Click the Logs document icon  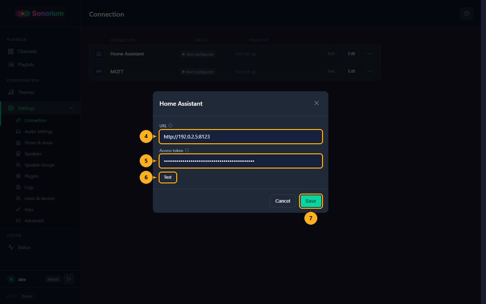[18, 187]
